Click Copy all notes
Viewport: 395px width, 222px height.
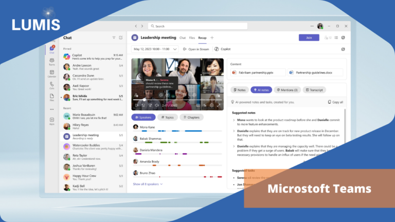pos(335,102)
